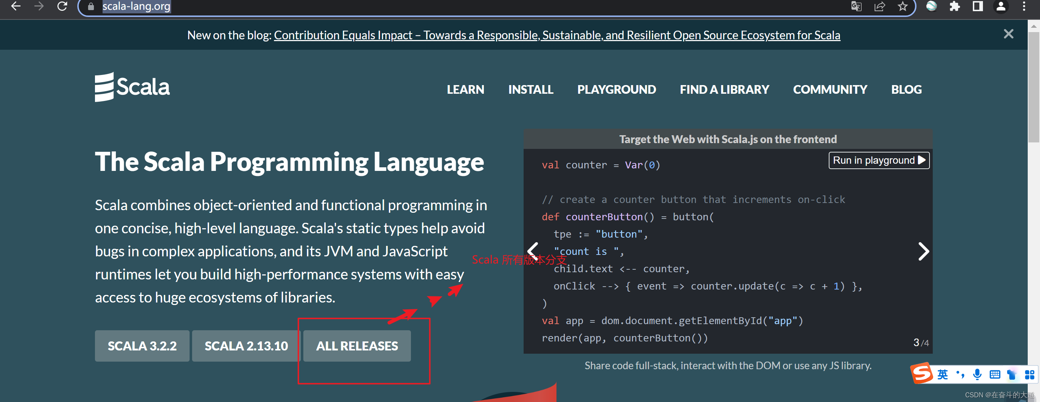The image size is (1040, 402).
Task: Click the ALL RELEASES button
Action: (x=356, y=345)
